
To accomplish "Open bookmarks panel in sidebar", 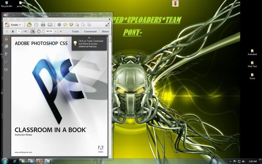I will (6, 54).
